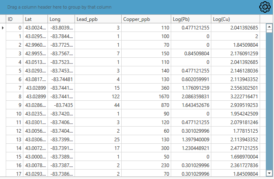Select Copper_ppb cell with value 50

click(x=146, y=157)
